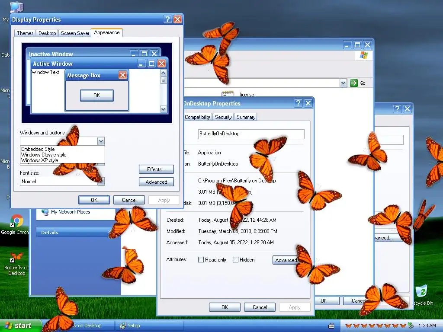Choose Embedded Style from the list

(x=38, y=149)
